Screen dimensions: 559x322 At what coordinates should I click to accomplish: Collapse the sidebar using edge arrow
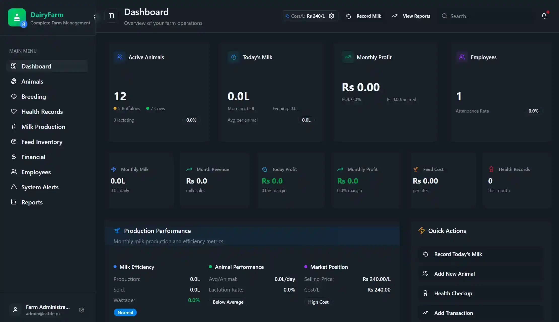tap(95, 17)
